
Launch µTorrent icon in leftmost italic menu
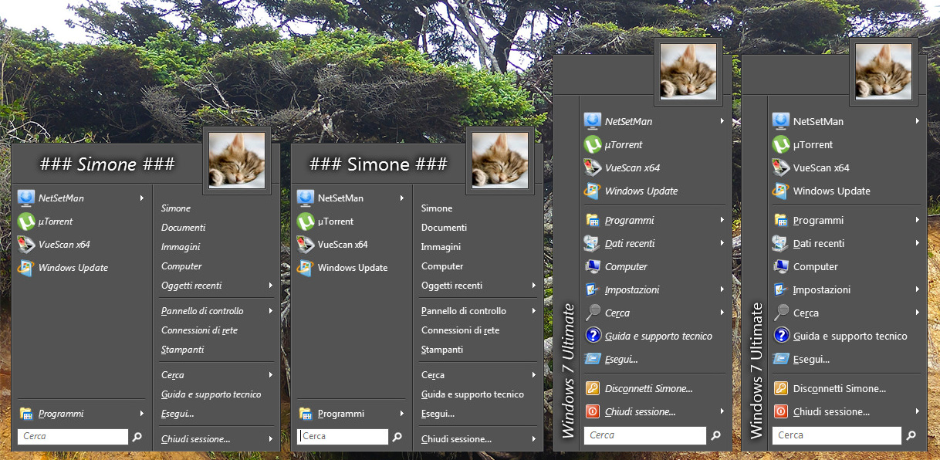click(x=26, y=222)
